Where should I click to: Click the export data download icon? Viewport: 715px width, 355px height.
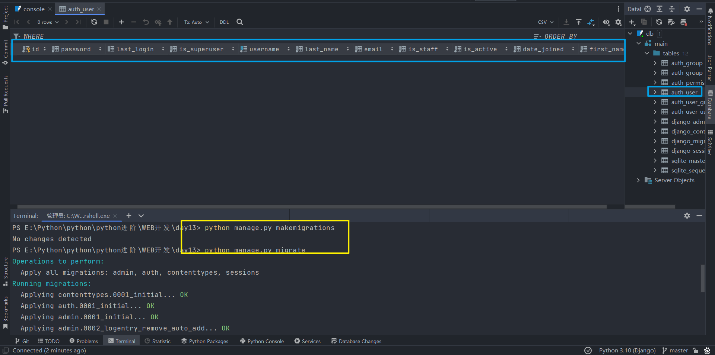click(566, 22)
